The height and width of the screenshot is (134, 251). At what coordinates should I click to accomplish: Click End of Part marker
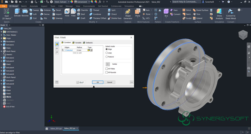pos(10,107)
